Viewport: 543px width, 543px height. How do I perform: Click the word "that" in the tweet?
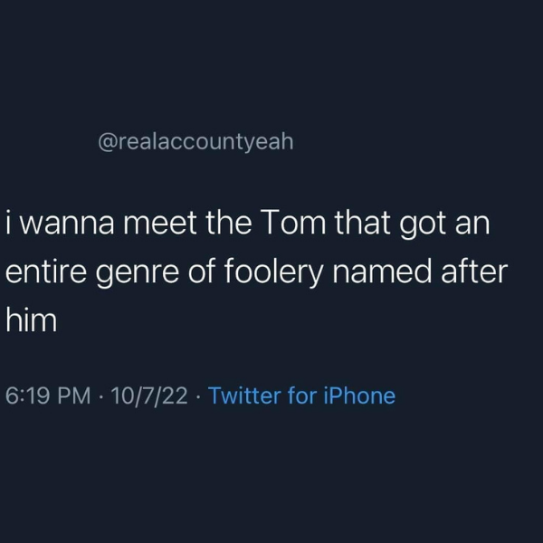pos(361,224)
